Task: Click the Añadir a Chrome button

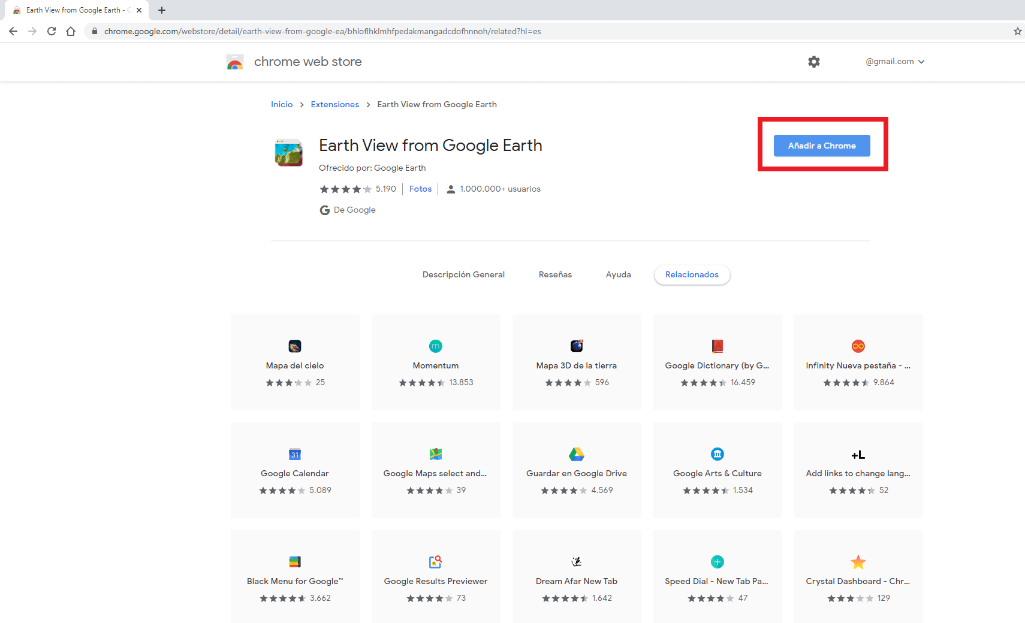Action: tap(822, 146)
